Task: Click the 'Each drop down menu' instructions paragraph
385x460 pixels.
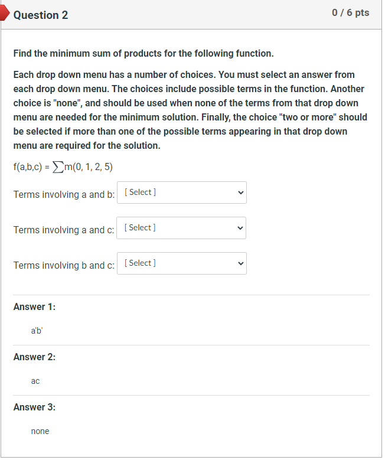Action: tap(190, 110)
